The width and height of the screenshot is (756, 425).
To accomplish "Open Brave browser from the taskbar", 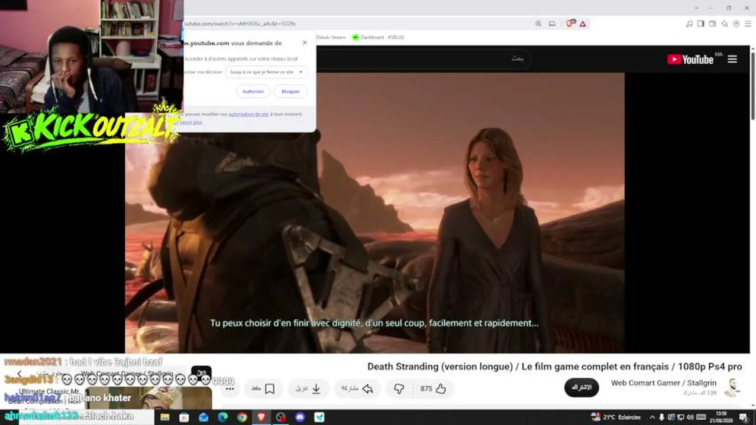I will (x=261, y=417).
